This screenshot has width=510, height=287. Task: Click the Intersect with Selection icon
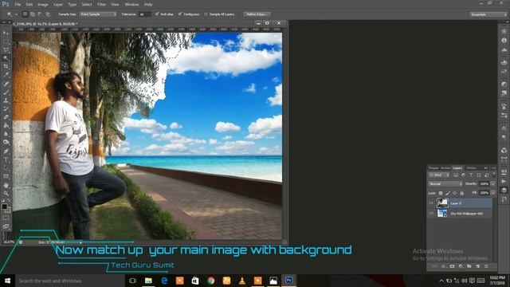coord(48,14)
